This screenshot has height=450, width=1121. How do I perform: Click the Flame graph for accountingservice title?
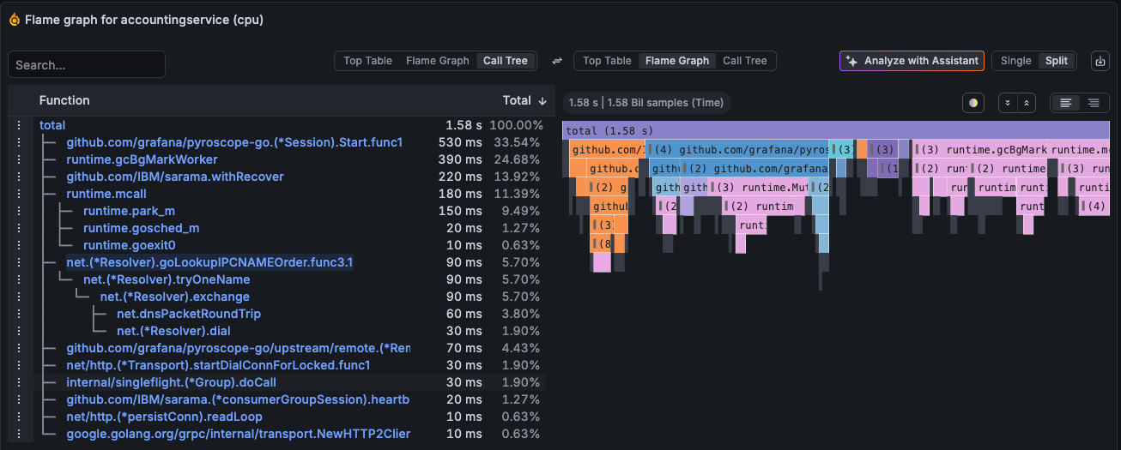pos(144,19)
